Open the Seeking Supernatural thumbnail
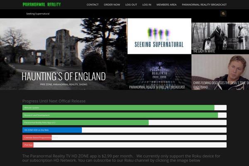The height and width of the screenshot is (166, 249). pos(159,36)
